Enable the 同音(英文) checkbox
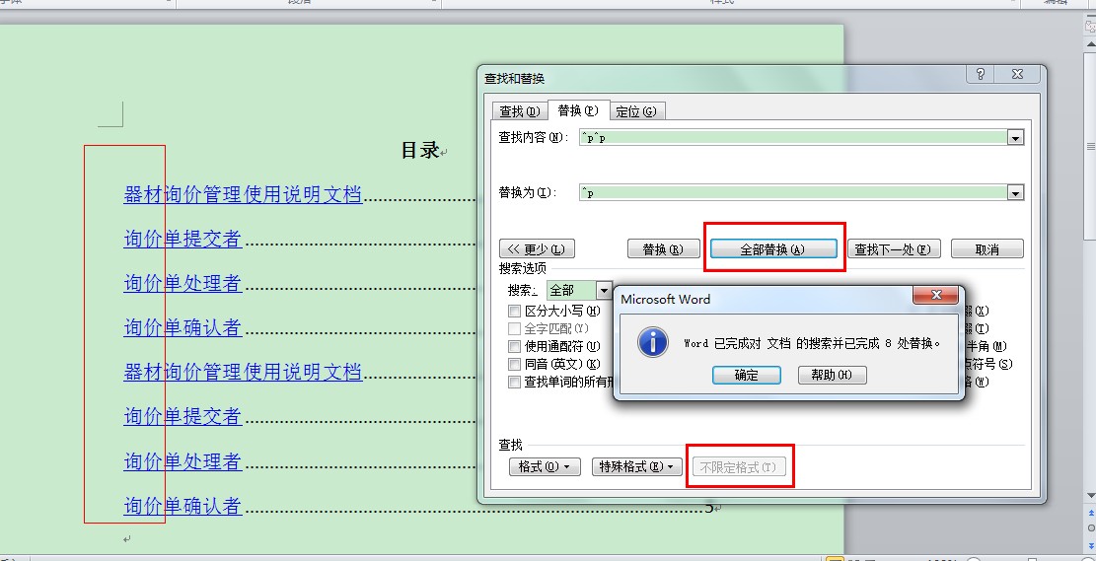Image resolution: width=1096 pixels, height=561 pixels. point(514,364)
